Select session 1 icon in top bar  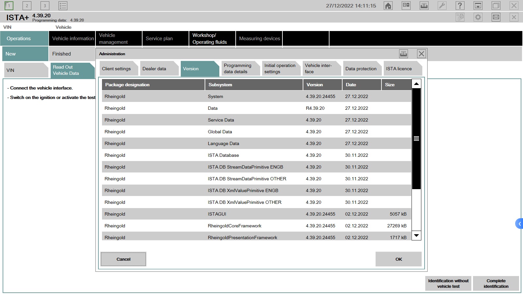point(9,6)
